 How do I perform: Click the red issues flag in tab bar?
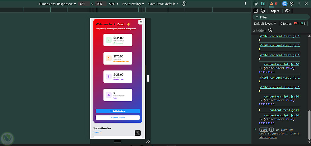click(276, 3)
